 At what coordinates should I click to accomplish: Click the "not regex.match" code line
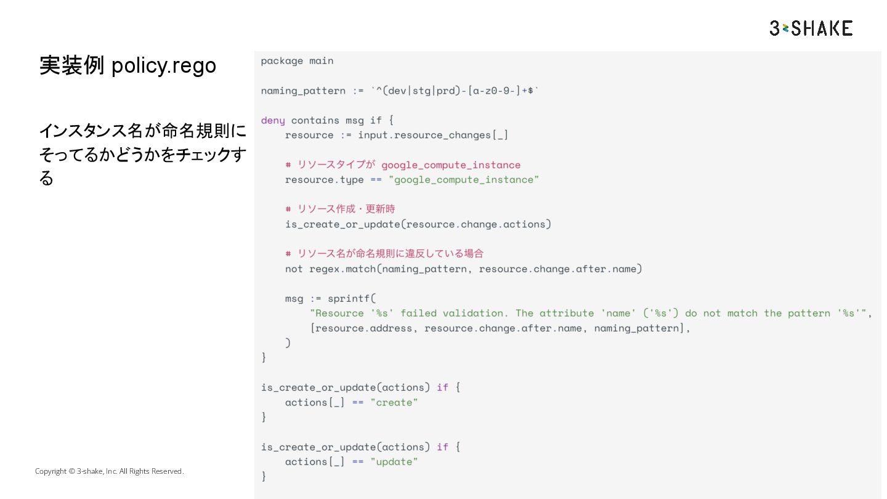click(463, 269)
